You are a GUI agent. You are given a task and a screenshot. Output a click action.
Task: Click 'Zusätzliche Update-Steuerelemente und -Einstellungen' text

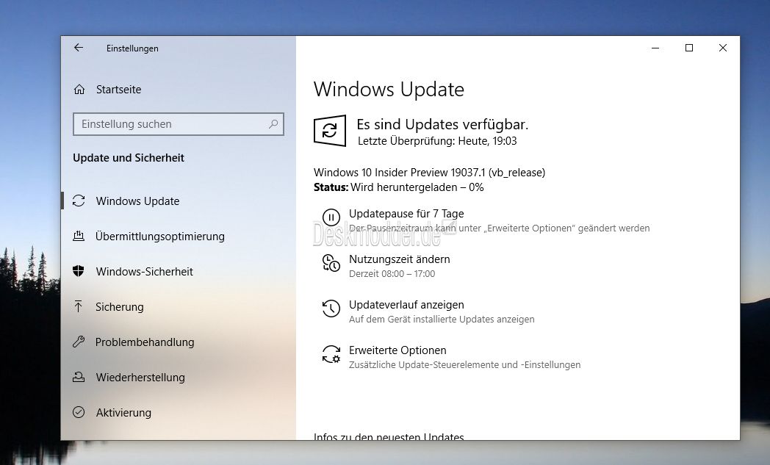465,365
